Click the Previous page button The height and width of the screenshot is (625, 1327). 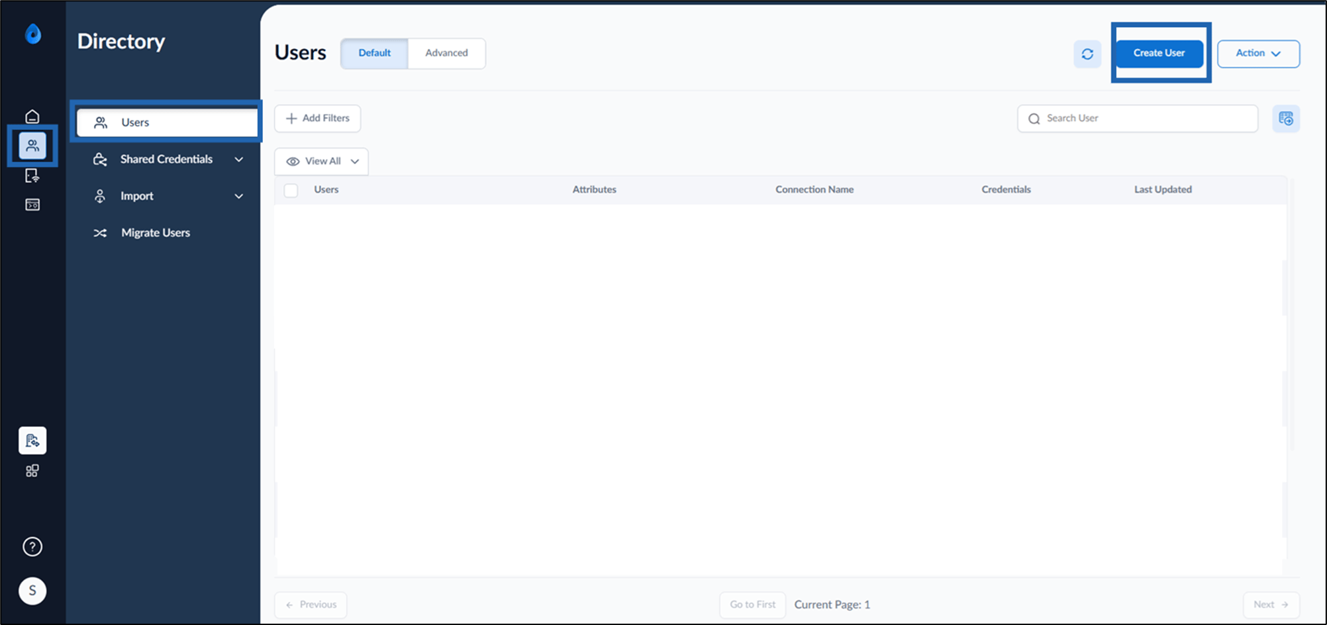click(311, 605)
